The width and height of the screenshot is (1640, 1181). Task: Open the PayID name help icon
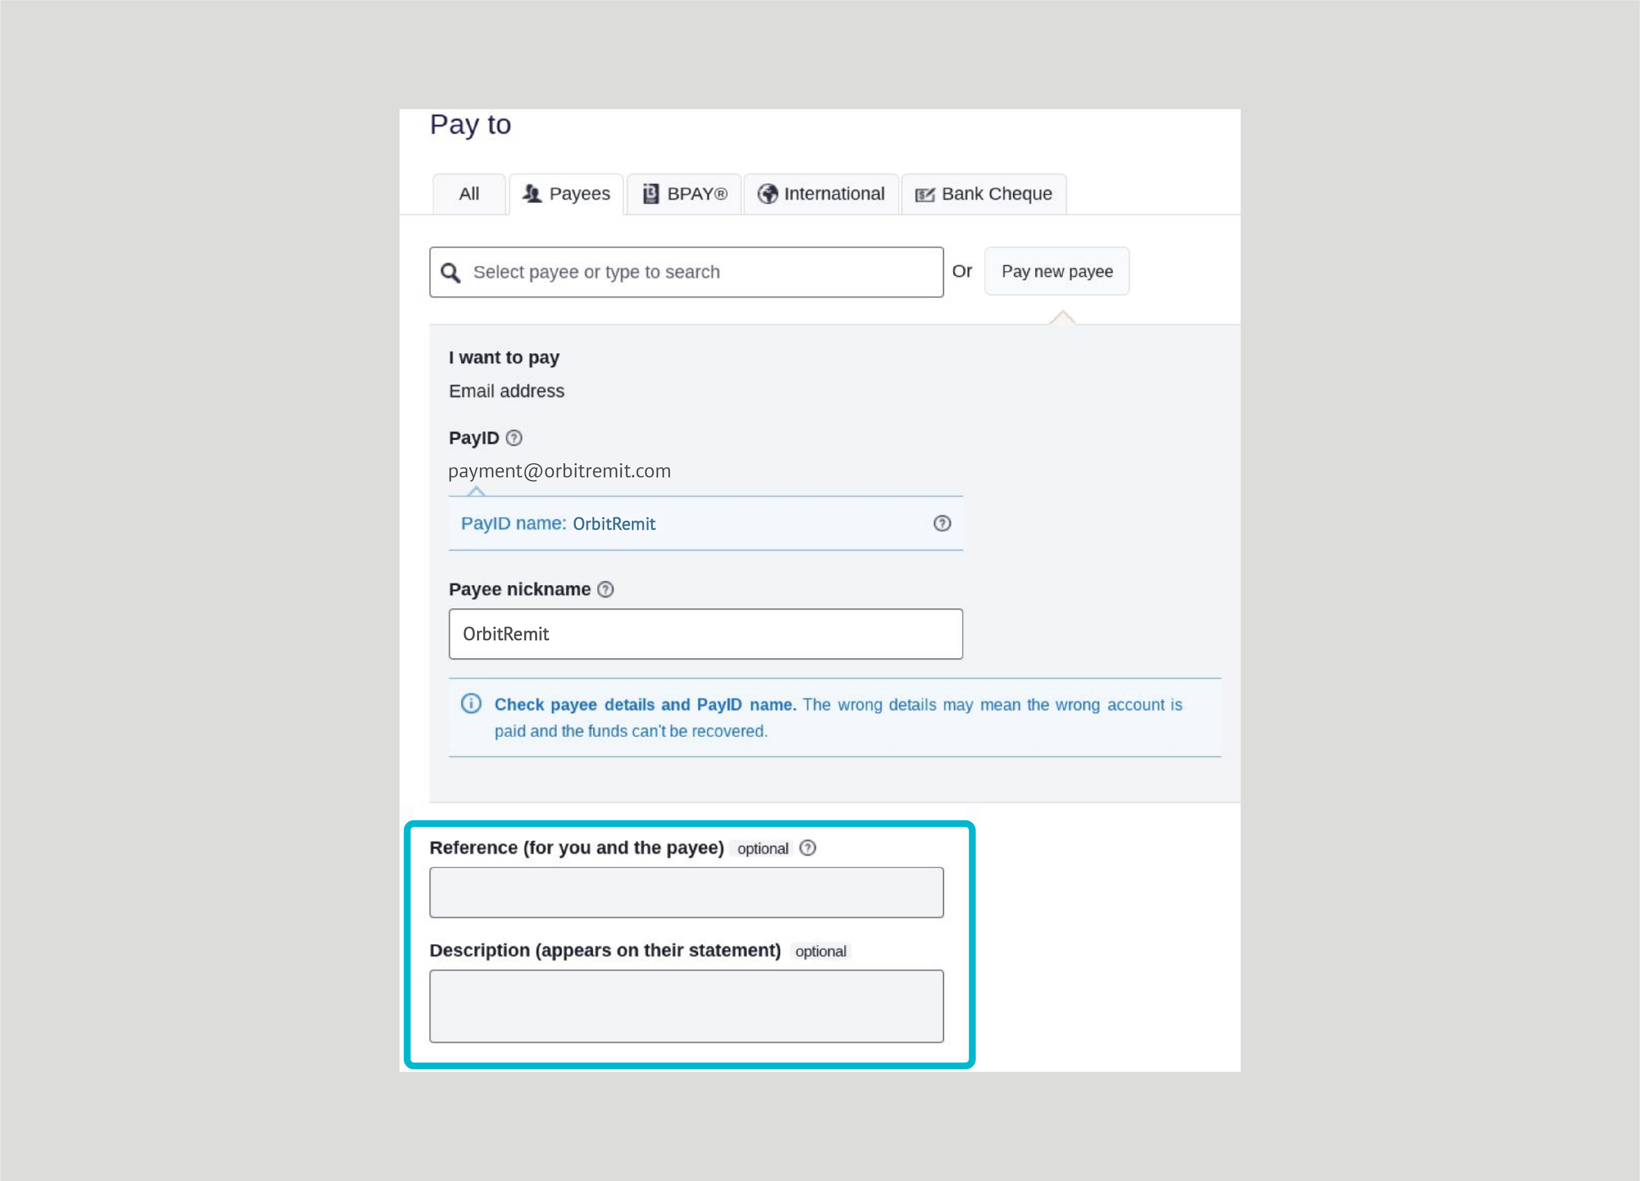942,524
